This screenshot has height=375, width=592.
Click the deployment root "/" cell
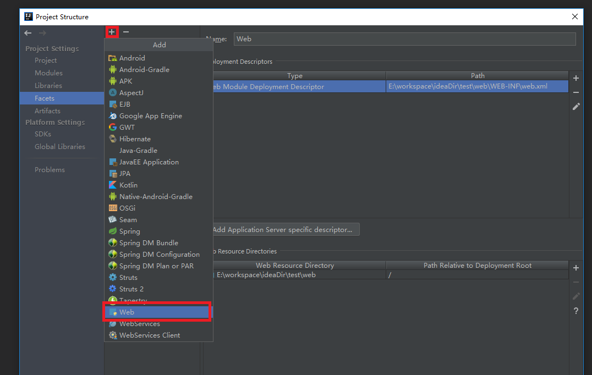[477, 275]
